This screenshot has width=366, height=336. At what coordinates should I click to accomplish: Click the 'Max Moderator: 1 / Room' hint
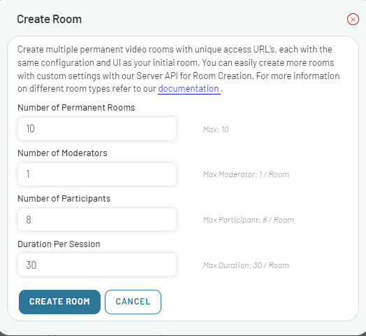[x=246, y=174]
